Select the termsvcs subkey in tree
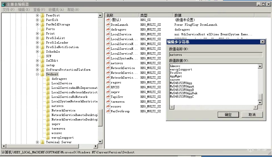The width and height of the screenshot is (272, 157). coord(58,129)
